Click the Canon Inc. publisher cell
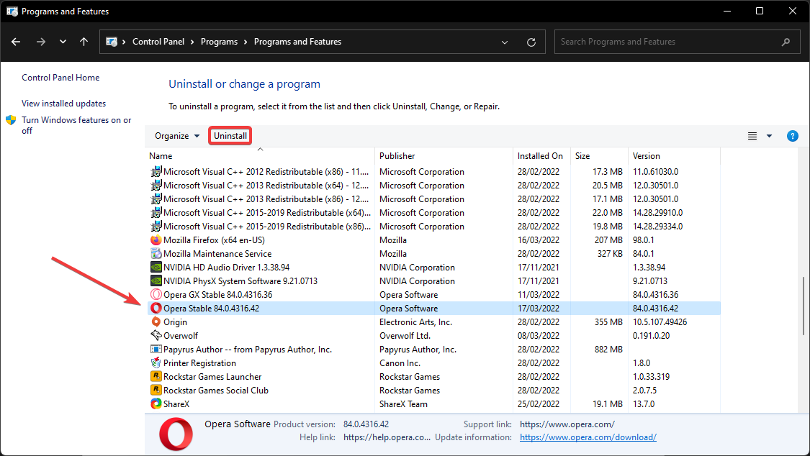810x456 pixels. 400,363
